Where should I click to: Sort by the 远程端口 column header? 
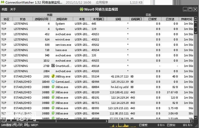[x=137, y=19]
